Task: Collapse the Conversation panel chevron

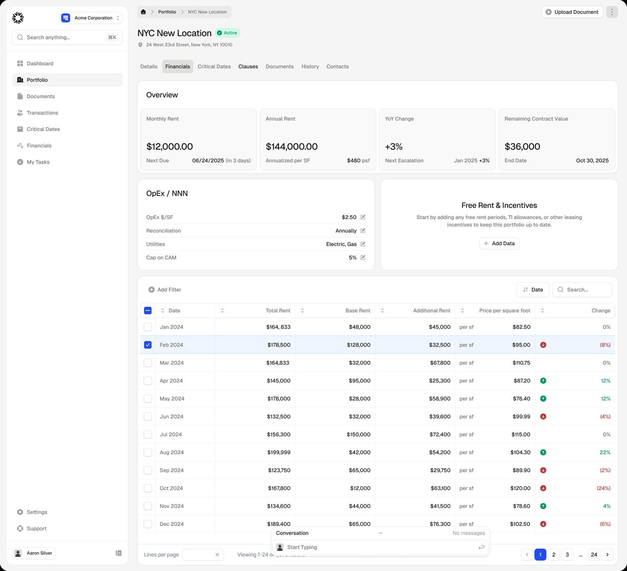Action: point(381,533)
